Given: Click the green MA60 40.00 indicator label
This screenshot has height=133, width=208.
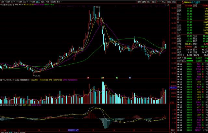Looking at the screenshot, I should (49, 5).
